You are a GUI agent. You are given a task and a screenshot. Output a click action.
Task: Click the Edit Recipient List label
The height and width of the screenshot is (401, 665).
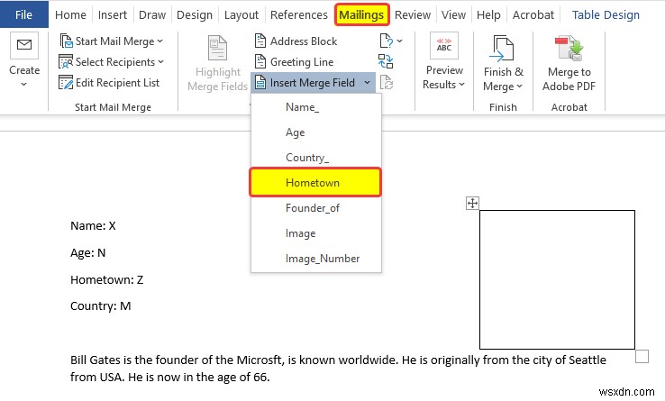(117, 83)
